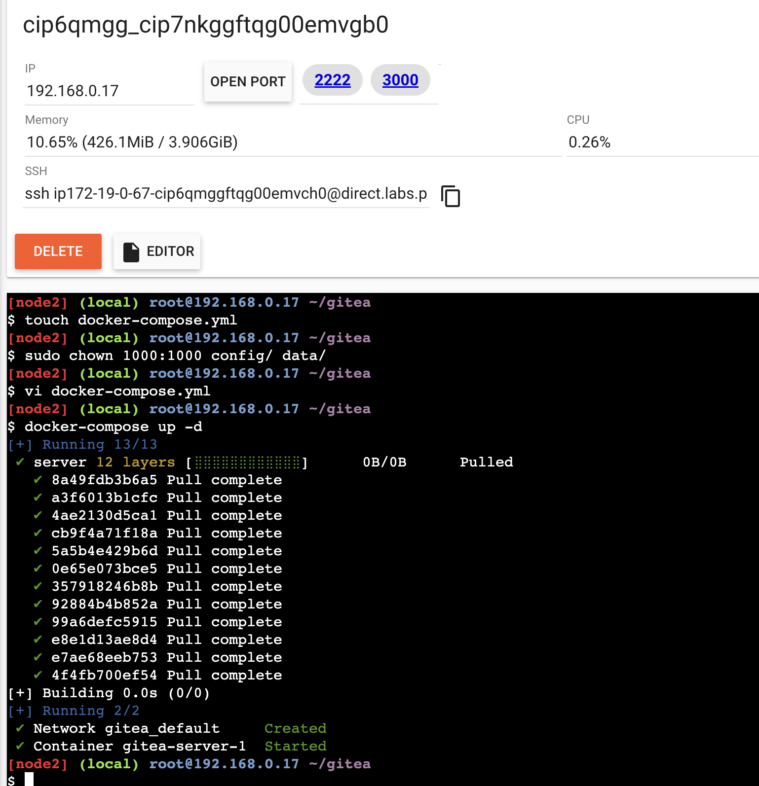The width and height of the screenshot is (759, 786).
Task: Click layer 357918246b8b Pull complete row
Action: (158, 586)
